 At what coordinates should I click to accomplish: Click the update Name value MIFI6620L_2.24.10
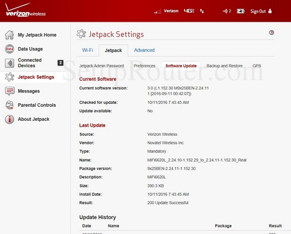point(197,160)
